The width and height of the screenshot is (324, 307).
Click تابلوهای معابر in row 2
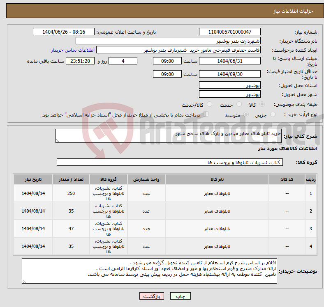[x=217, y=211]
